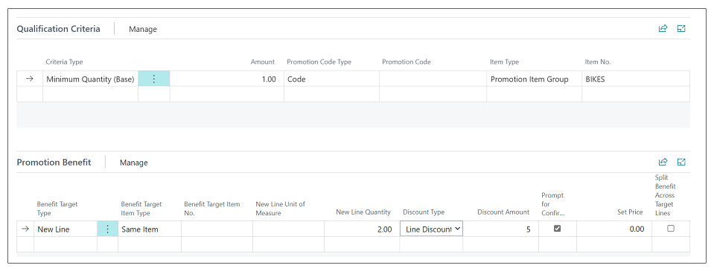Screen dimensions: 714x271
Task: Click the Minimum Quantity (Base) criteria cell
Action: point(90,79)
